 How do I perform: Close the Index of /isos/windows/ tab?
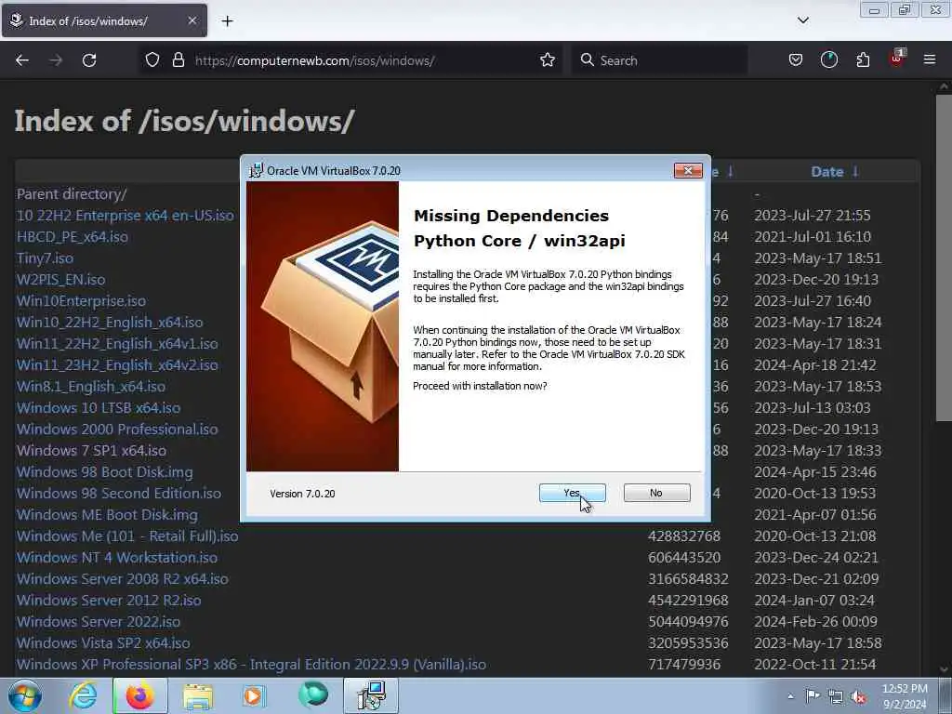click(x=192, y=20)
